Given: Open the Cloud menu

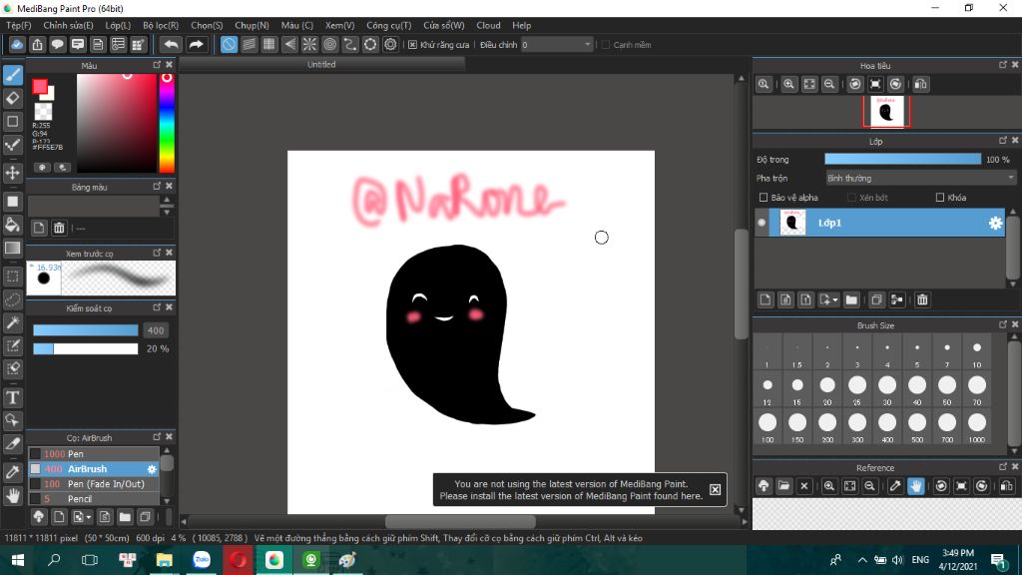Looking at the screenshot, I should (x=488, y=25).
